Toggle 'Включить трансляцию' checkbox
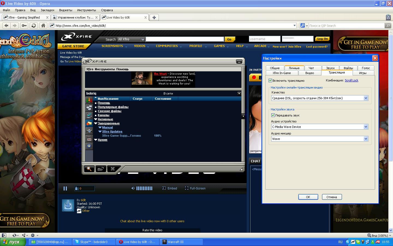The width and height of the screenshot is (393, 246). click(x=270, y=81)
